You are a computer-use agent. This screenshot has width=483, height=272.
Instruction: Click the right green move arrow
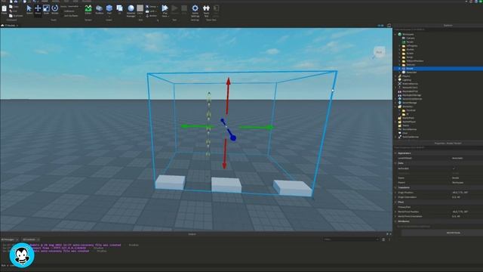257,127
